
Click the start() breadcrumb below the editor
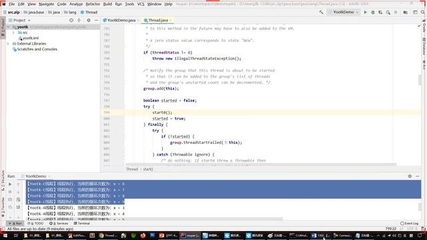coord(148,169)
